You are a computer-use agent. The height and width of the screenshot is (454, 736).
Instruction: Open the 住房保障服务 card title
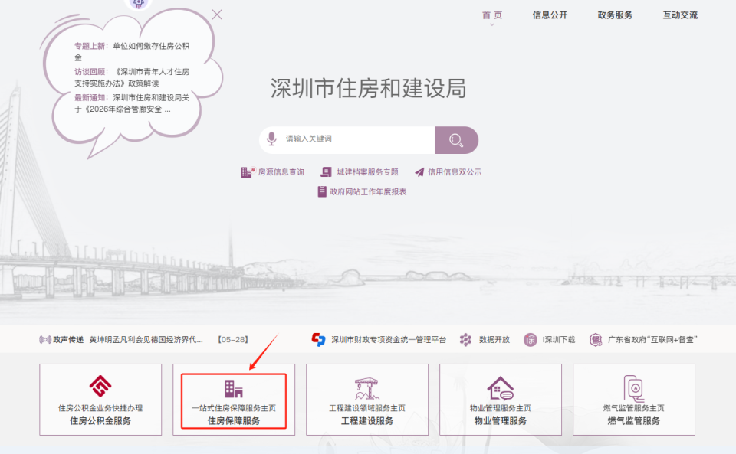coord(234,421)
